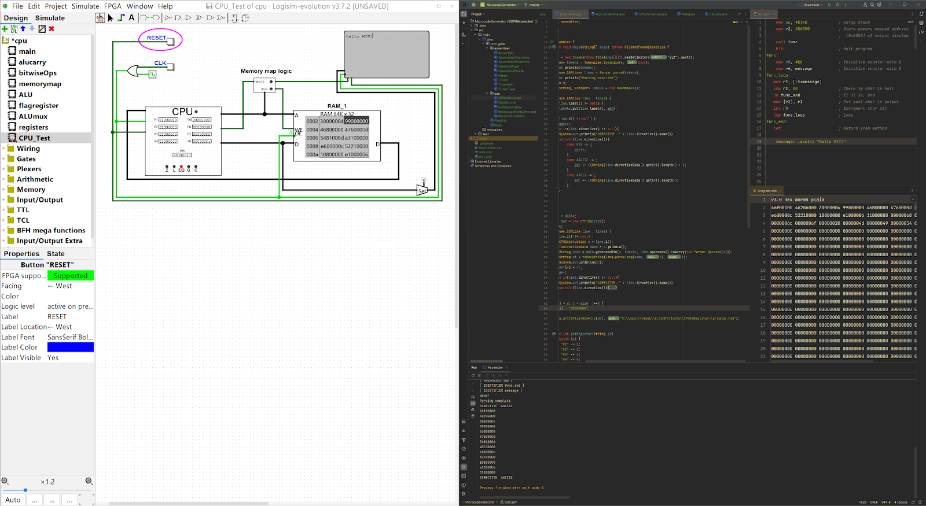Switch to the Simulate tab
Viewport: 926px width, 506px height.
click(x=50, y=18)
